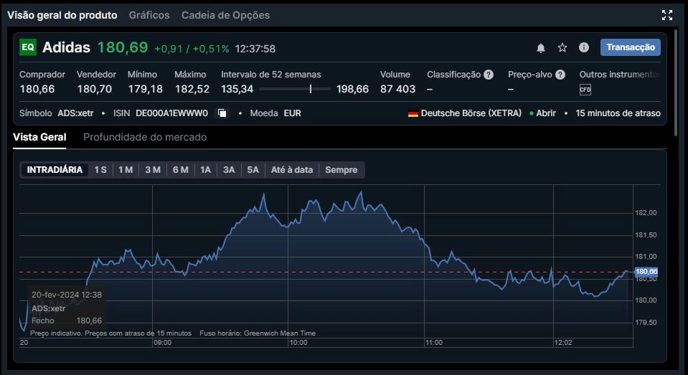Viewport: 688px width, 375px height.
Task: Click the Outros instrumentos label
Action: (618, 75)
